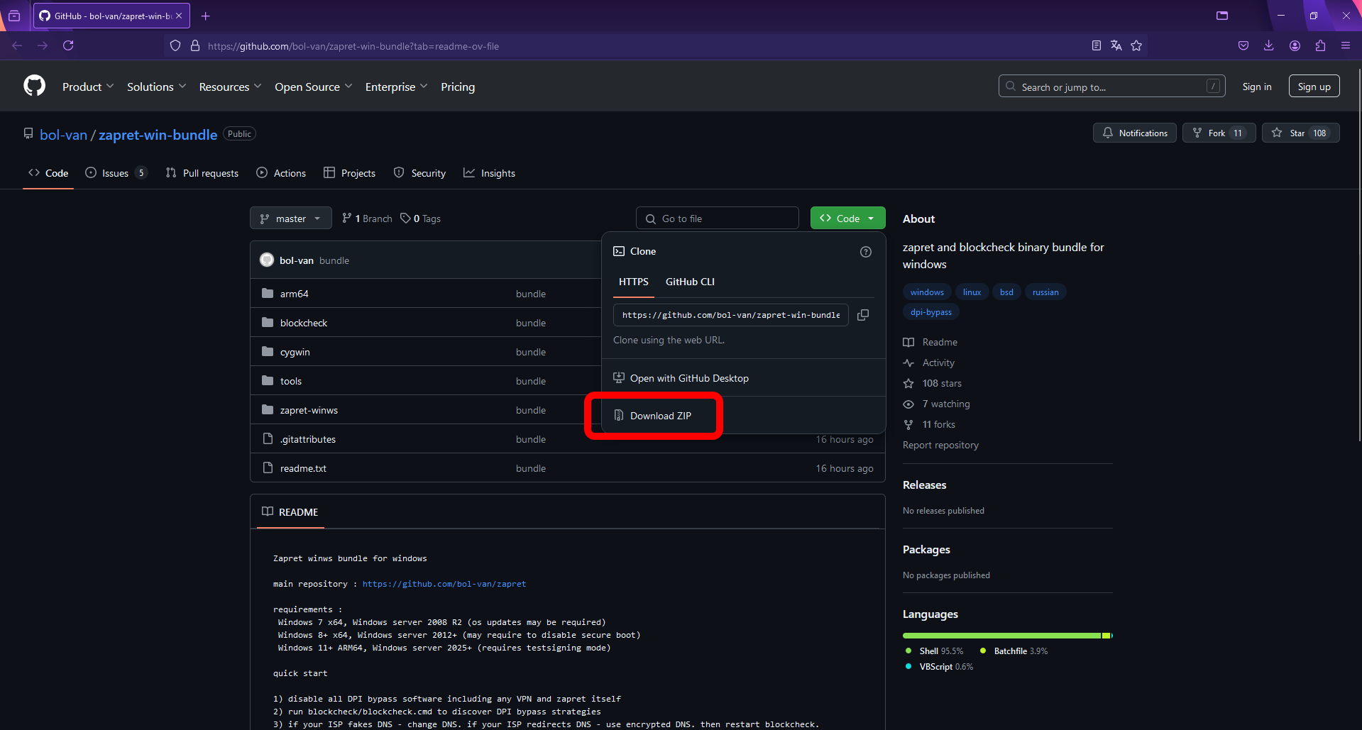
Task: Open the Firefox downloads icon
Action: (1269, 45)
